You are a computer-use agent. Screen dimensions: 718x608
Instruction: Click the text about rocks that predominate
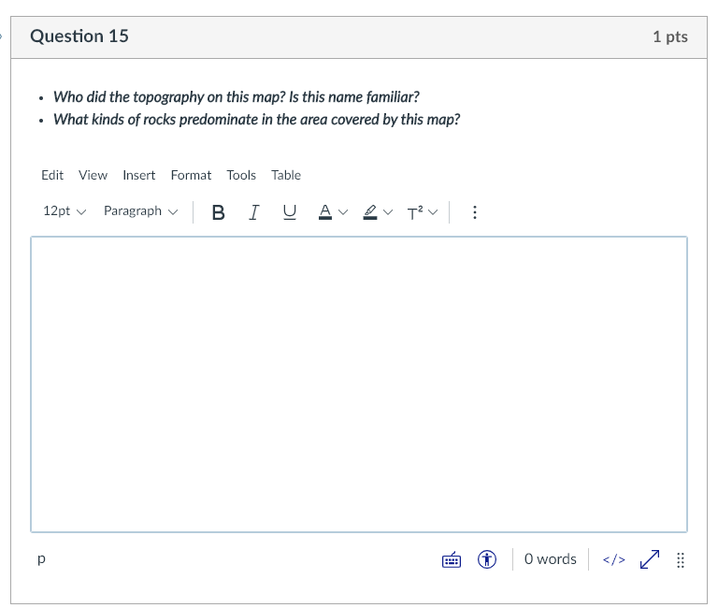257,120
